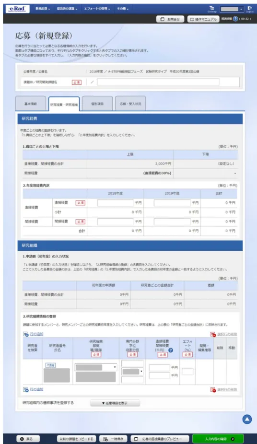Image resolution: width=257 pixels, height=444 pixels.
Task: Click the 一時保存 button
Action: pyautogui.click(x=113, y=439)
